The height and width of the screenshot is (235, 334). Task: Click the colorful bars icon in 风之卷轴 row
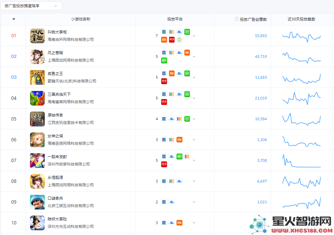pyautogui.click(x=172, y=53)
